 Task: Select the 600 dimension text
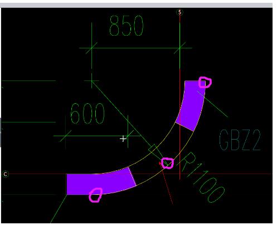pos(88,113)
